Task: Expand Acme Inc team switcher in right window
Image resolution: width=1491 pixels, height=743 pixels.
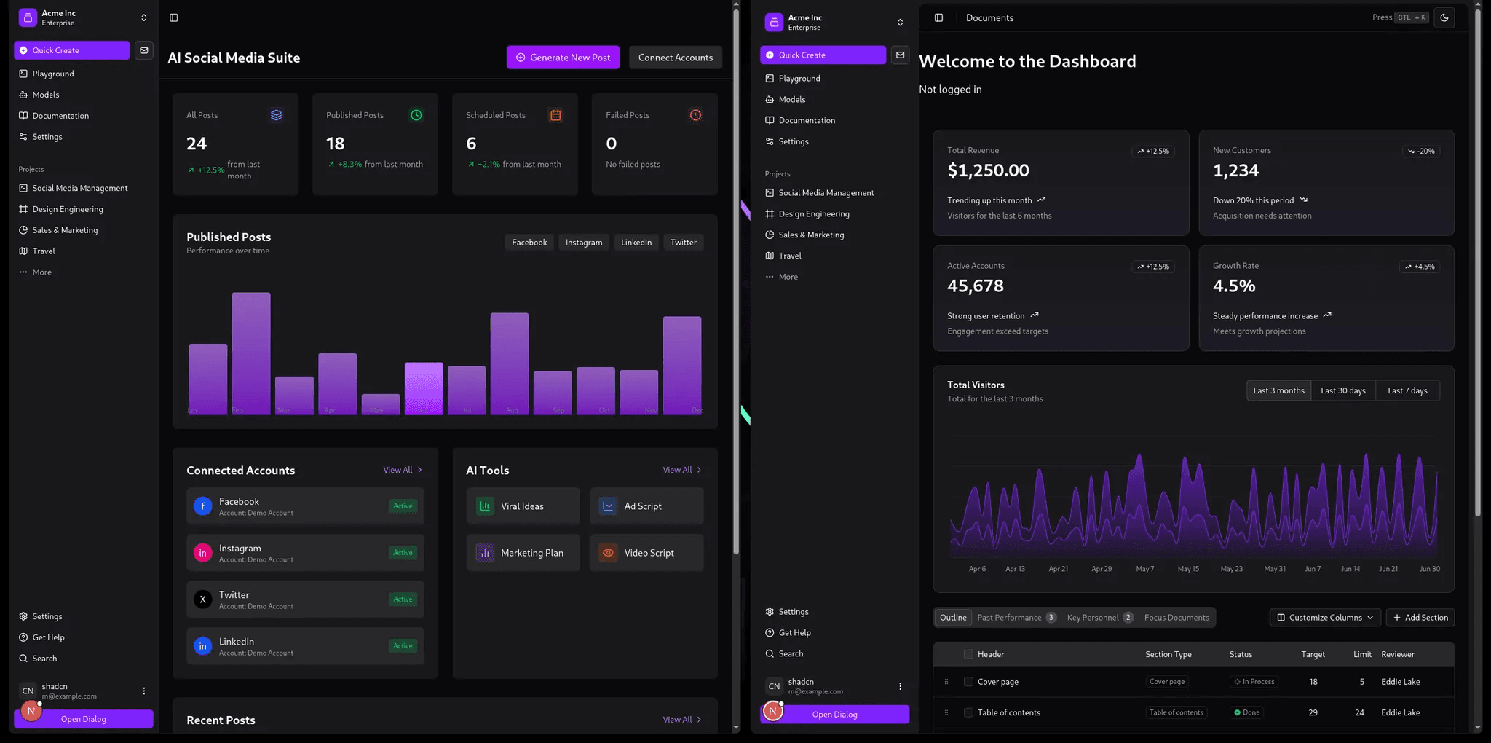Action: [x=900, y=23]
